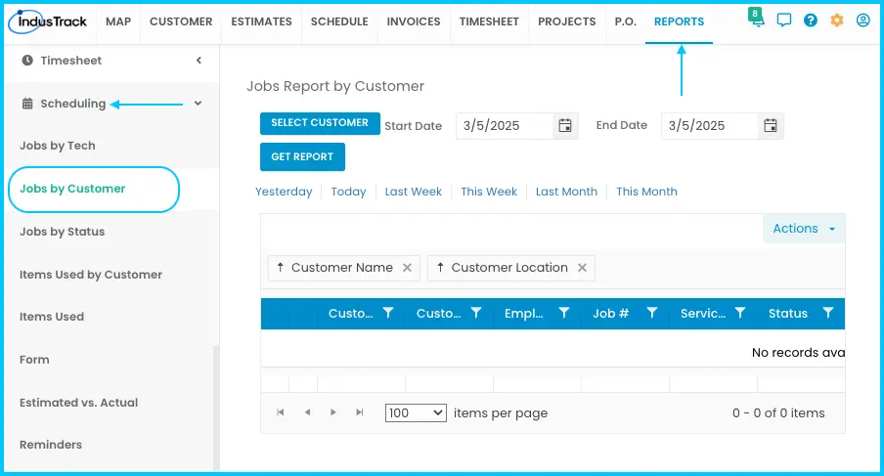Screen dimensions: 884x476
Task: Remove the Customer Location grouping chip
Action: coord(583,268)
